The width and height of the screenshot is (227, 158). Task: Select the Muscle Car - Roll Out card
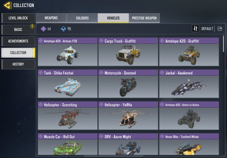pyautogui.click(x=68, y=144)
